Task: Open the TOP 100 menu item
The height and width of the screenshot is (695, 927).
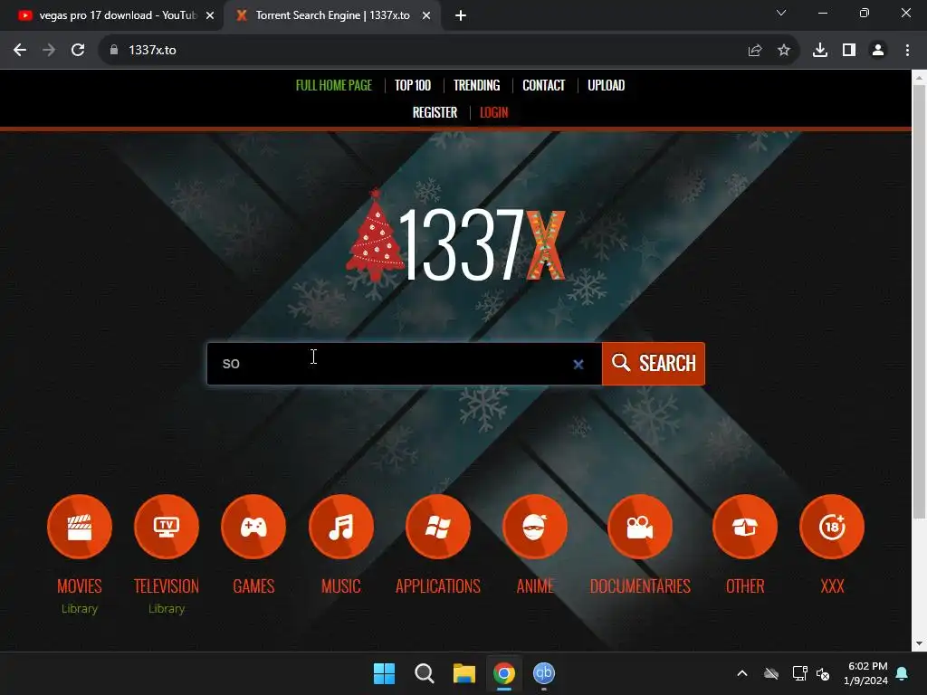Action: pos(413,85)
